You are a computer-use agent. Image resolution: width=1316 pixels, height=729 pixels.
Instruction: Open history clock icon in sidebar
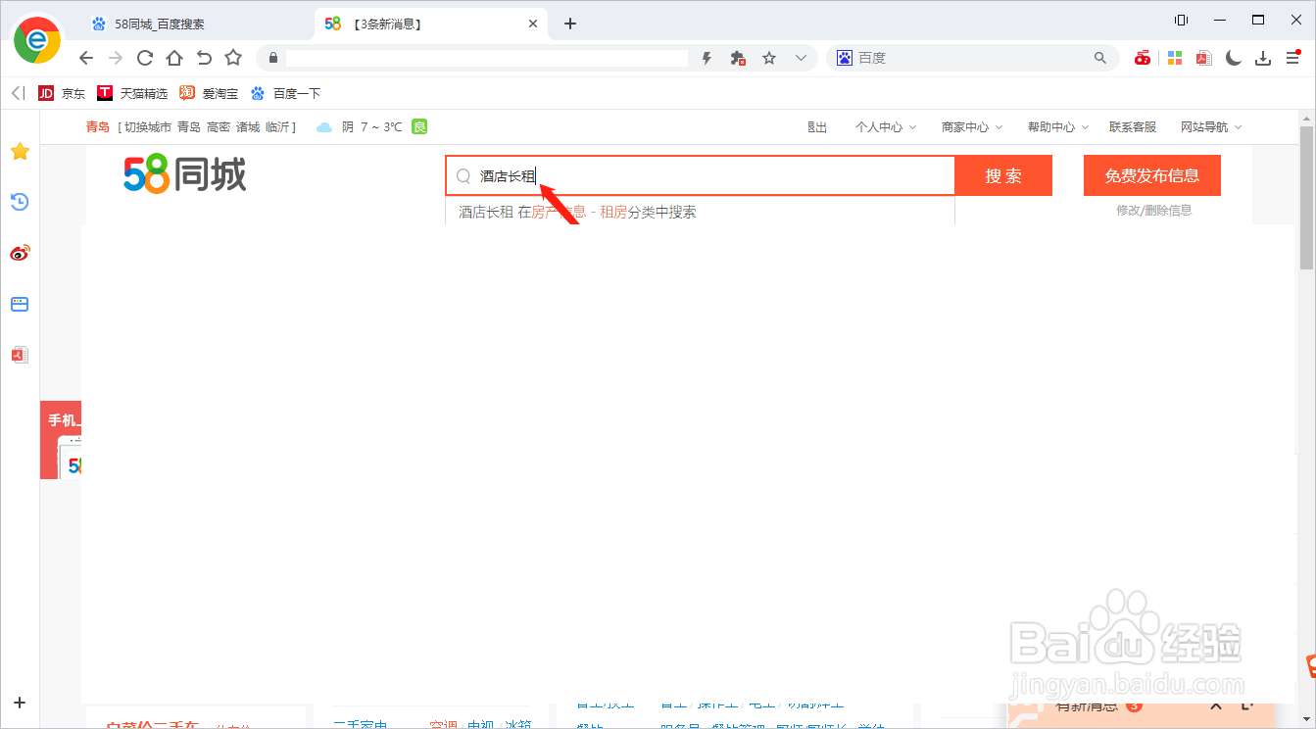(x=20, y=202)
